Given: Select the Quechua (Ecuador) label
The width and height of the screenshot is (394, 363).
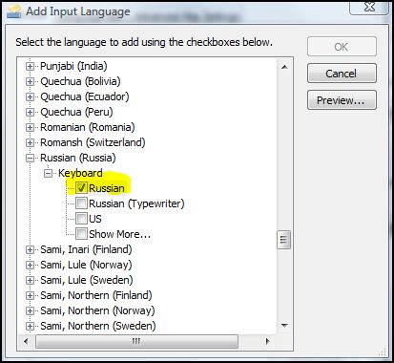Looking at the screenshot, I should 85,96.
